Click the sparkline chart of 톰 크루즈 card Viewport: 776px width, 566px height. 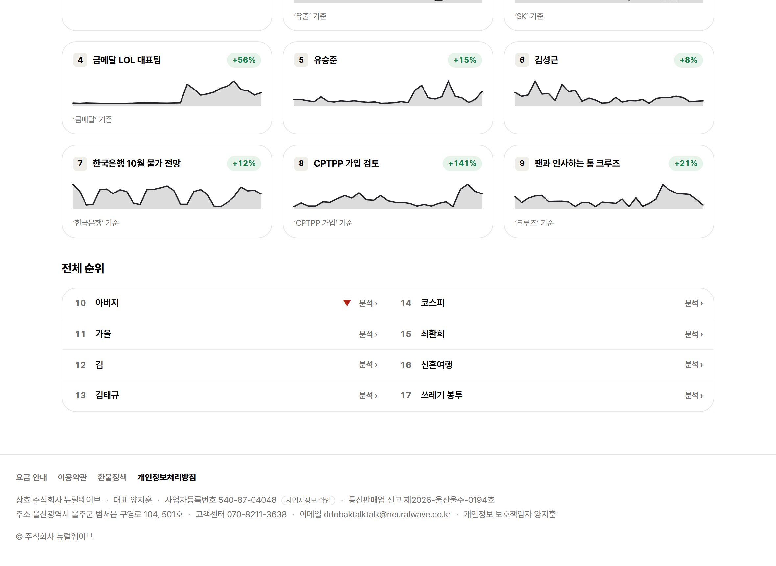tap(609, 196)
